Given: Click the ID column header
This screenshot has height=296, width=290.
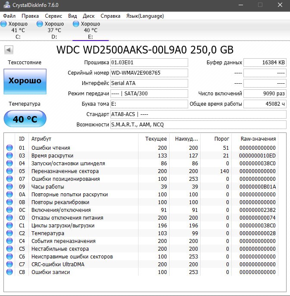Looking at the screenshot, I should (x=22, y=139).
